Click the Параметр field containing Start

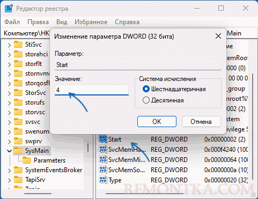138,65
